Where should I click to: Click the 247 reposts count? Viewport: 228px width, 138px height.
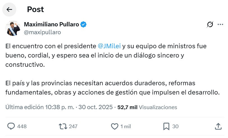[x=73, y=127]
